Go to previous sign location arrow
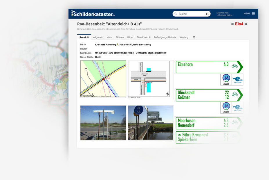The height and width of the screenshot is (180, 269). pos(232,24)
